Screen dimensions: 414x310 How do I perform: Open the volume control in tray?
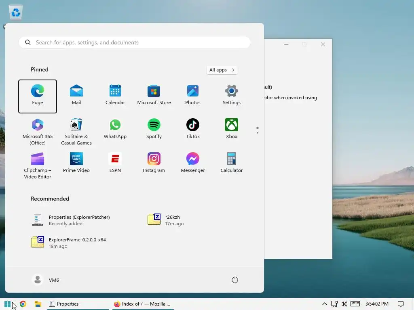[344, 304]
